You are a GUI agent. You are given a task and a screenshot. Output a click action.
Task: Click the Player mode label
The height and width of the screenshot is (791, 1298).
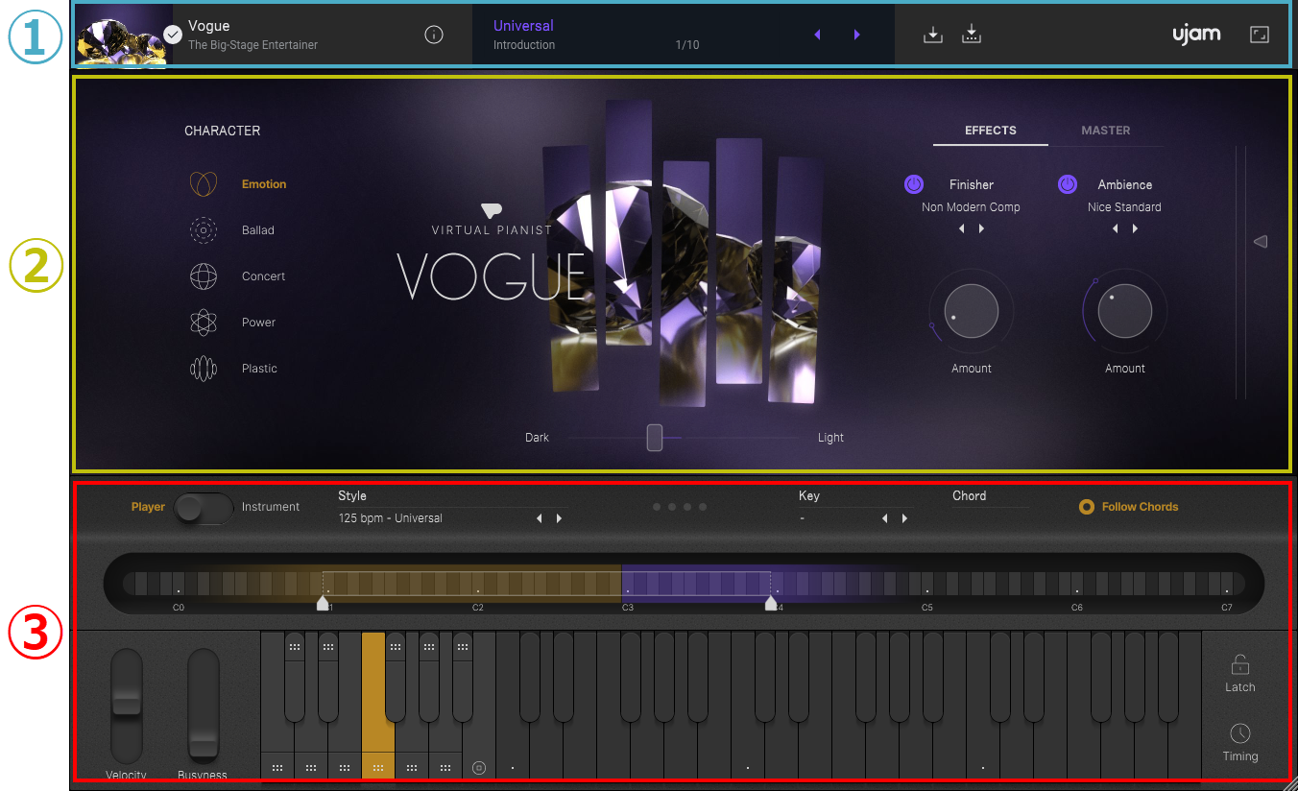[x=148, y=507]
